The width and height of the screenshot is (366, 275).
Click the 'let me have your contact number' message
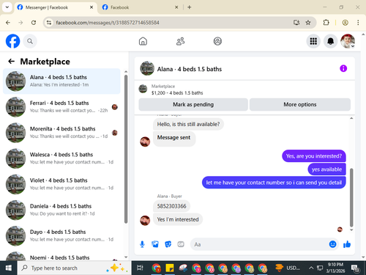pos(274,183)
